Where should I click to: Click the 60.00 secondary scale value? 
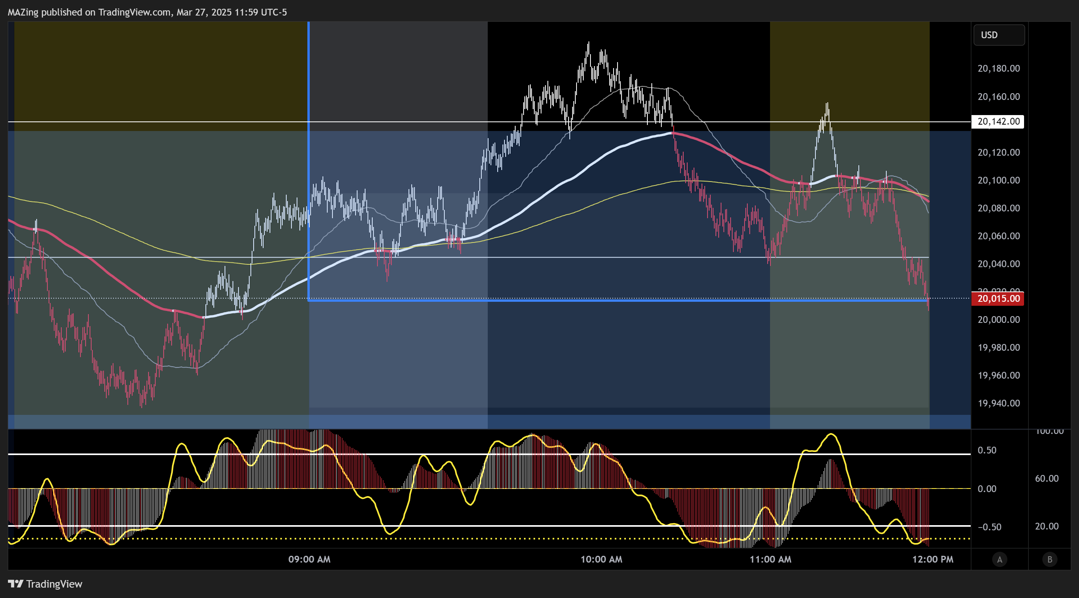tap(1046, 479)
